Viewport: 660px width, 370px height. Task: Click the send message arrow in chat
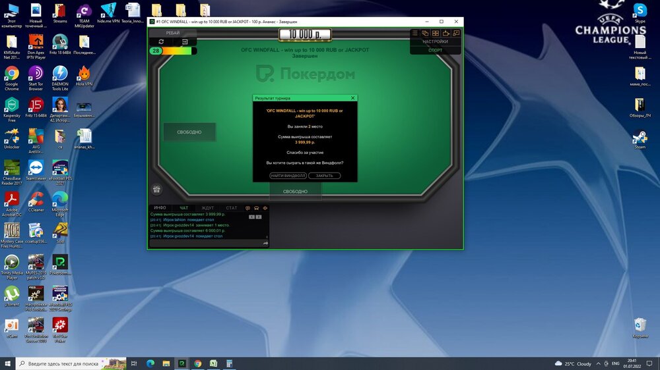265,243
